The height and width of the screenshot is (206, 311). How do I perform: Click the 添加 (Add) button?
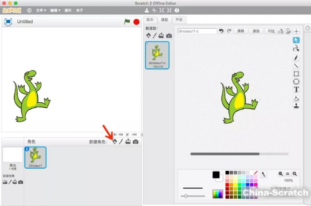point(256,31)
